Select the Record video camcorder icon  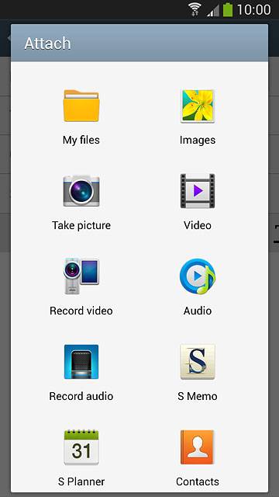point(81,276)
